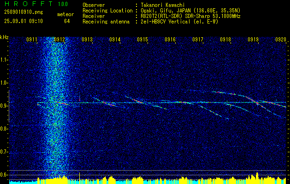Click the 0920 time axis marker

tap(281, 39)
